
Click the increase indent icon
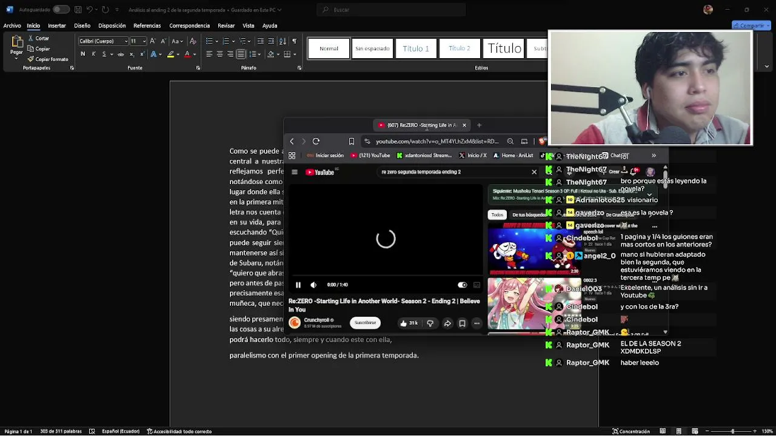[271, 41]
